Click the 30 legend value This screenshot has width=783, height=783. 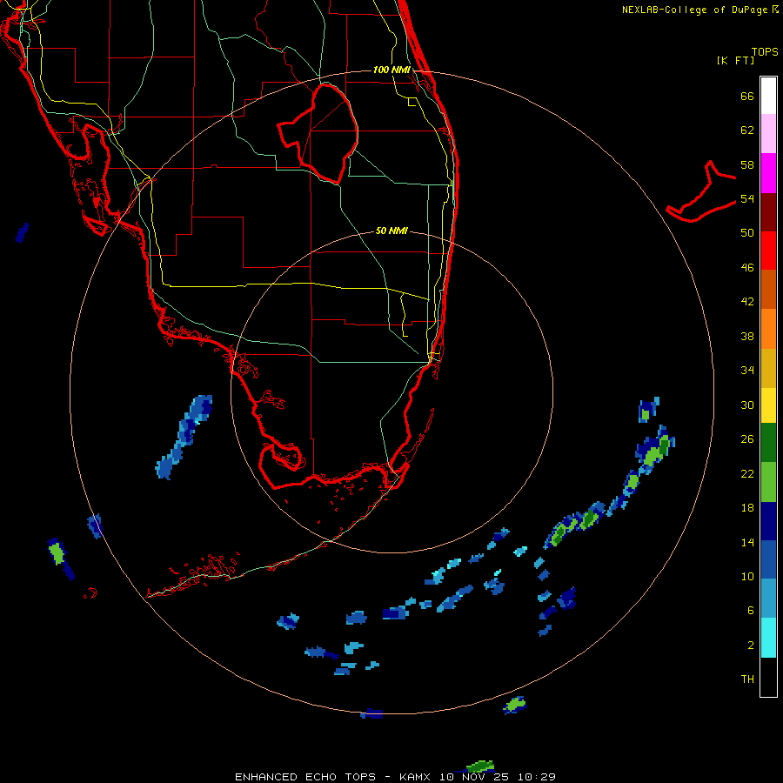[x=747, y=405]
